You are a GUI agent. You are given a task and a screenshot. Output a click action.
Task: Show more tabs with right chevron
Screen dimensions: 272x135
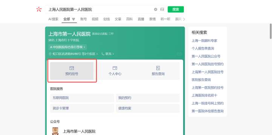(x=184, y=19)
